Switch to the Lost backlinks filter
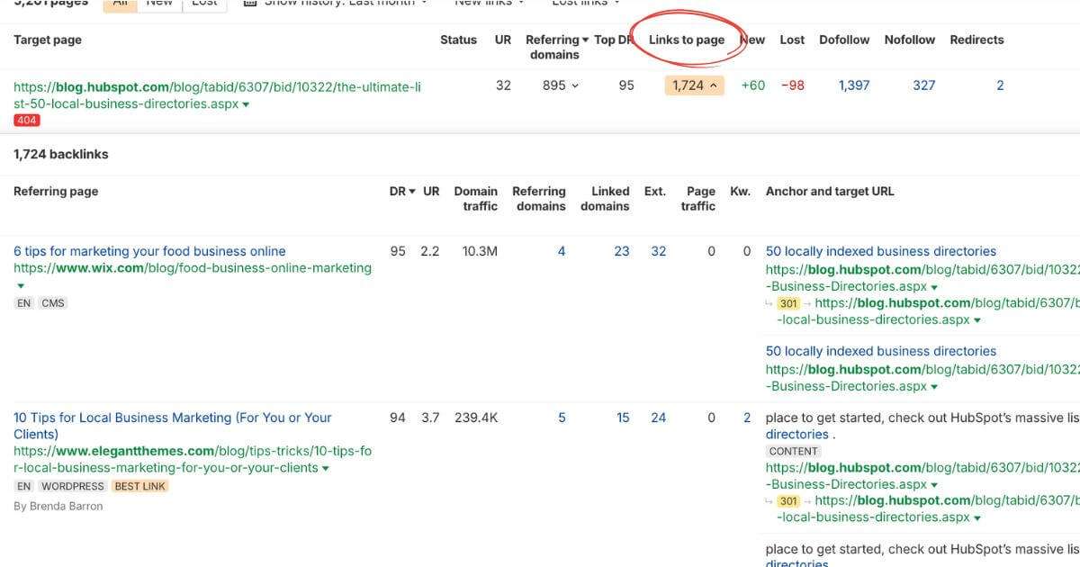1080x567 pixels. tap(204, 3)
